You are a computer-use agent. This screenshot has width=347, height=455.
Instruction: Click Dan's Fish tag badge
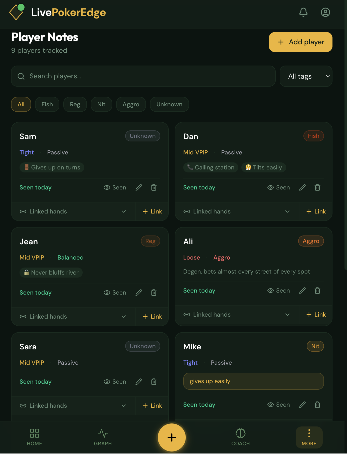point(313,136)
